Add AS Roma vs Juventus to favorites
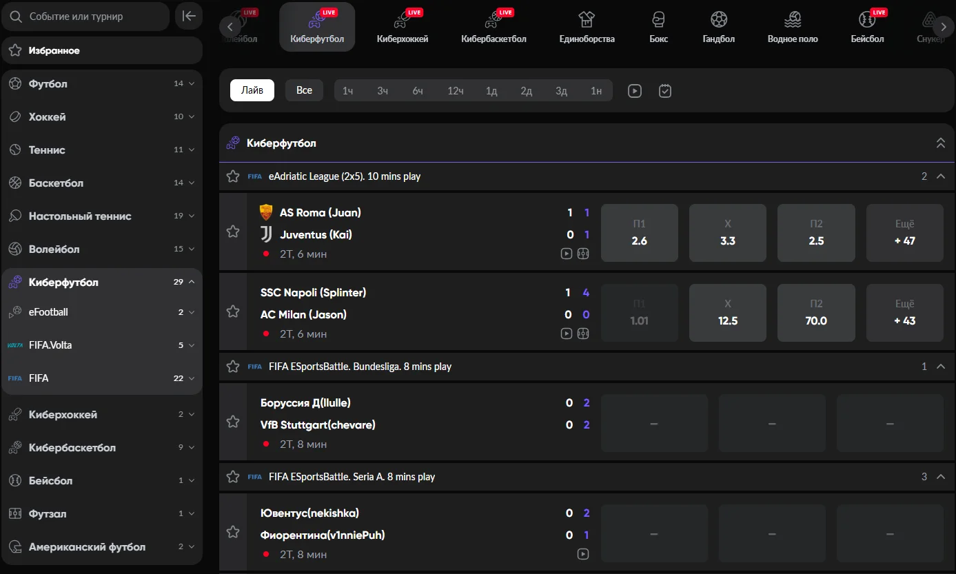956x574 pixels. [233, 232]
